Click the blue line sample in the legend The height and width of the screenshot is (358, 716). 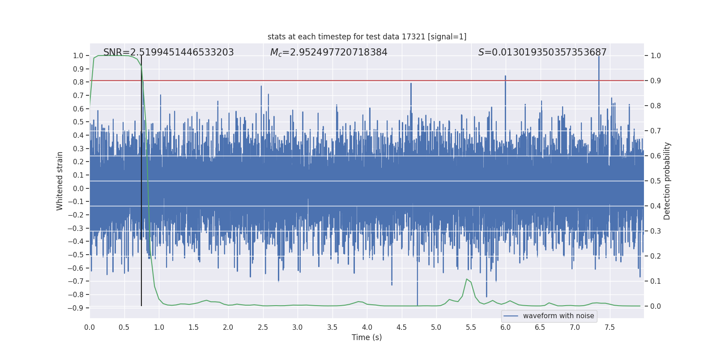point(511,316)
